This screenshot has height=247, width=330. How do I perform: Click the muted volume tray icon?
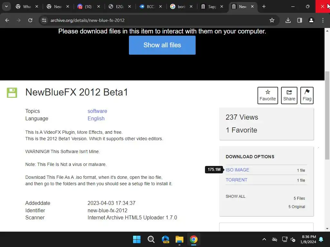[x=293, y=239]
